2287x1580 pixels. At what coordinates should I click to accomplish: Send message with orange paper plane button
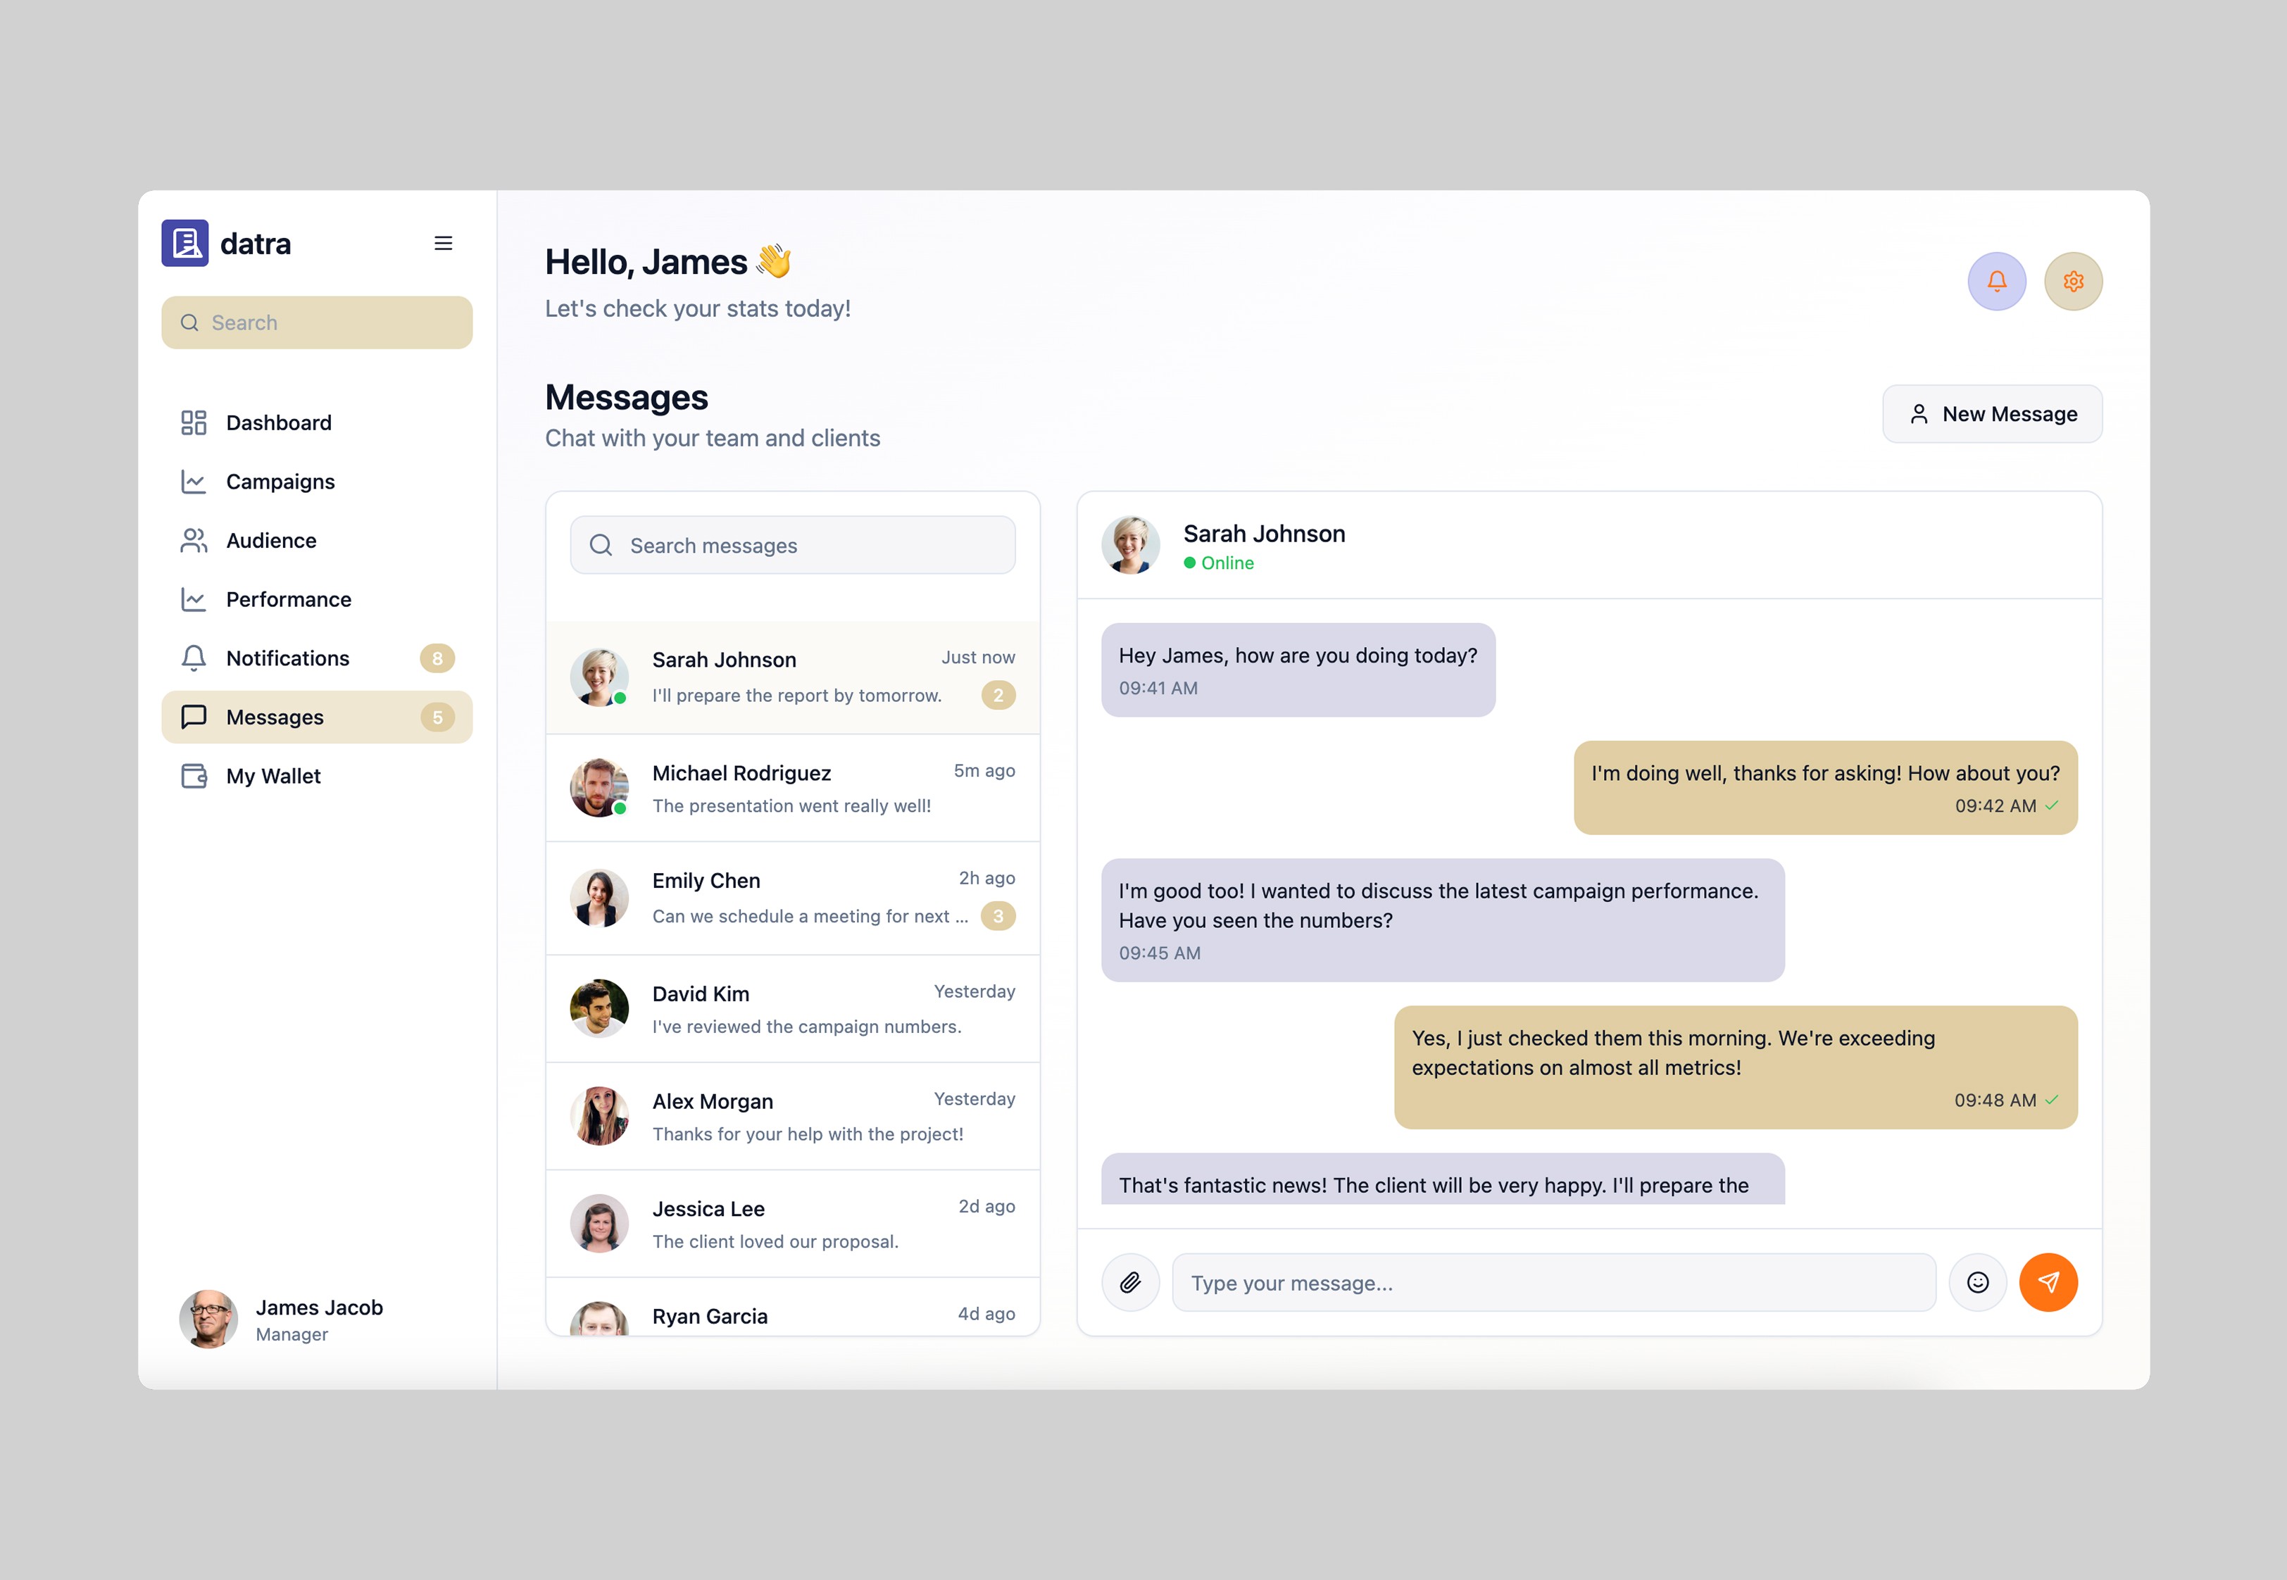(x=2048, y=1282)
